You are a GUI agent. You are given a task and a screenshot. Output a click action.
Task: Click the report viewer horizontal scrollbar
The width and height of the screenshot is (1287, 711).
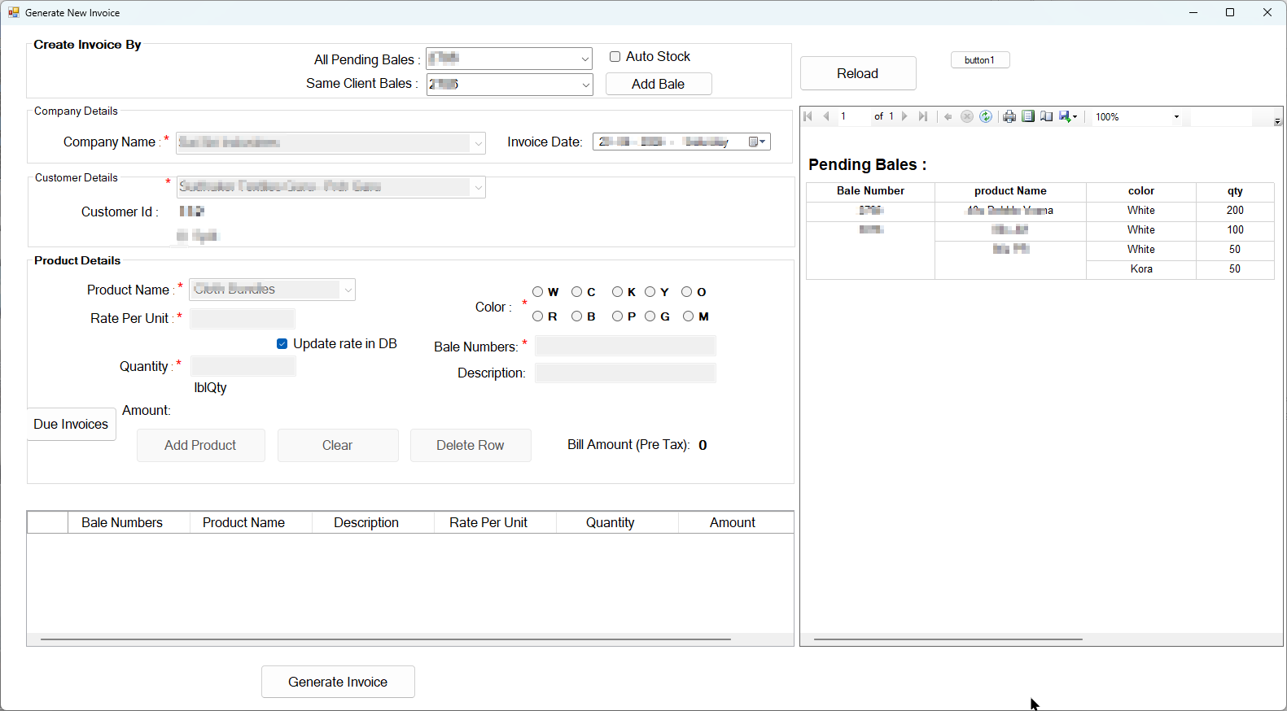[948, 639]
